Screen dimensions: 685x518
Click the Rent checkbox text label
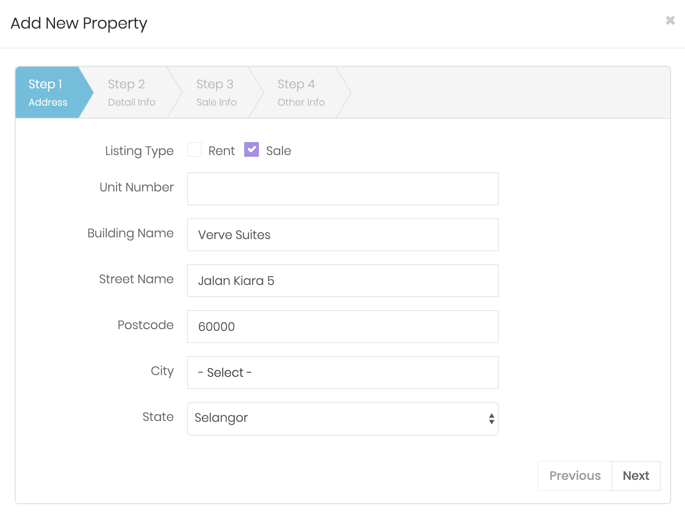pos(221,151)
